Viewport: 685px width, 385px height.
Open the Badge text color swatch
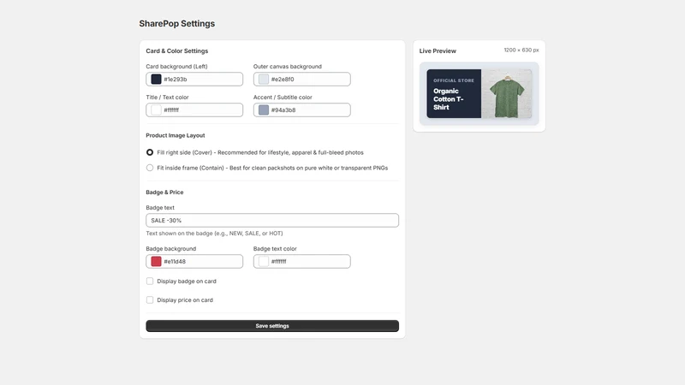point(264,262)
